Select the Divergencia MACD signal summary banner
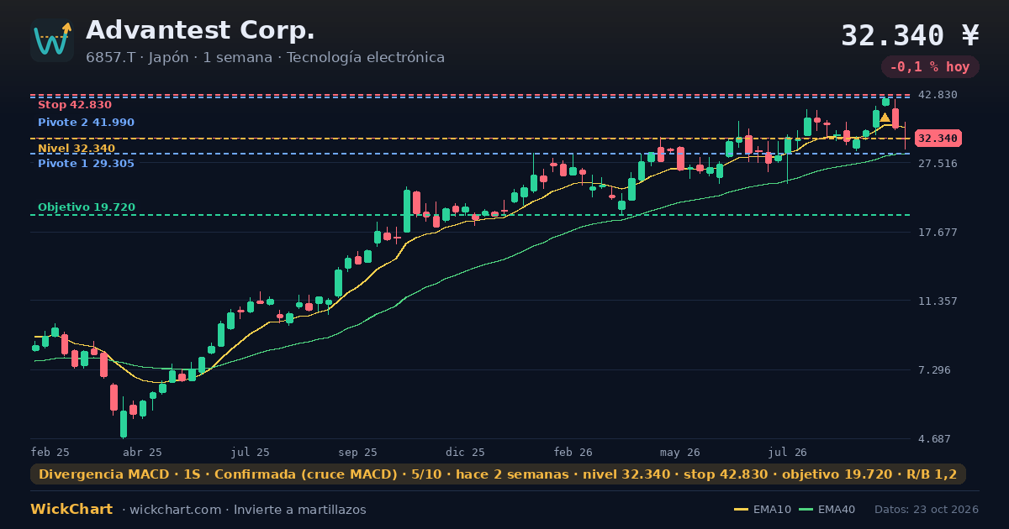 tap(498, 474)
